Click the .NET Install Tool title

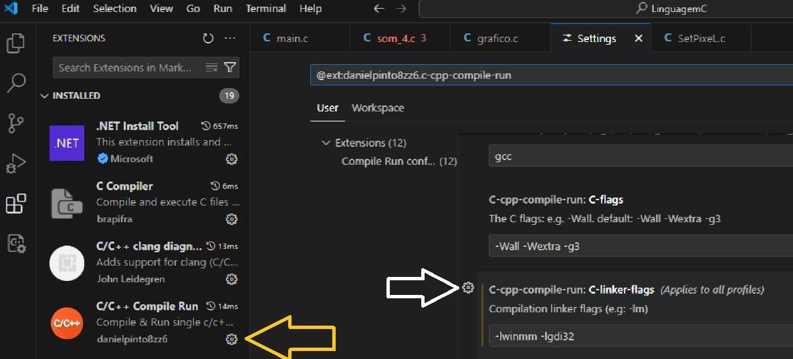pos(138,126)
